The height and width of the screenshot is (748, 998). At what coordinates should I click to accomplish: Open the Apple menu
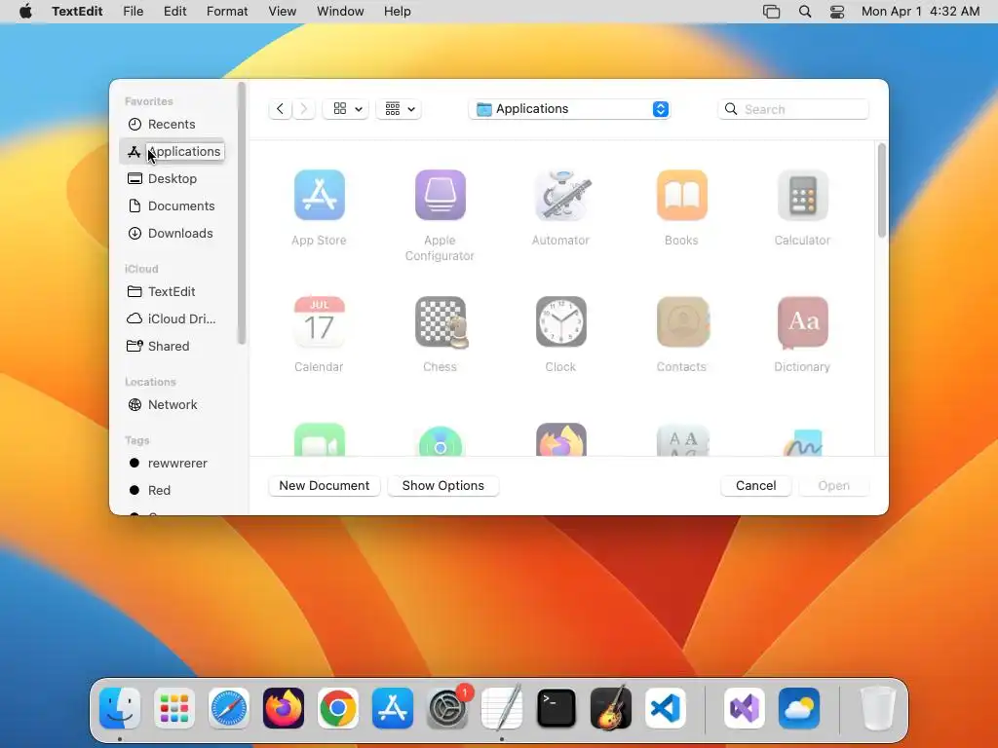tap(25, 12)
